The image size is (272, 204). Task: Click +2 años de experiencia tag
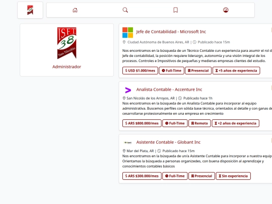(236, 123)
